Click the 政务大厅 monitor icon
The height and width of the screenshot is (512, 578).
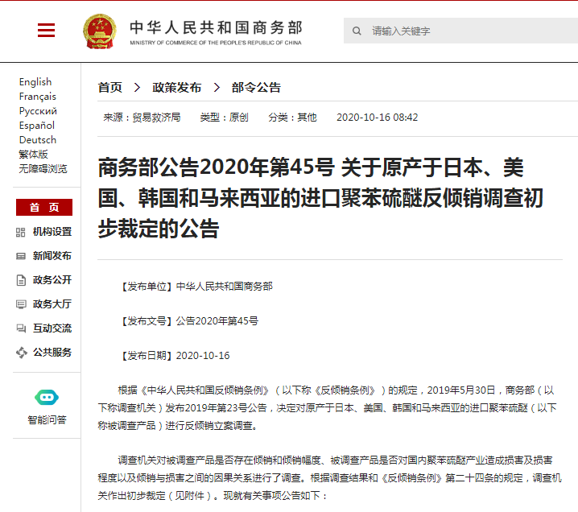click(x=21, y=304)
